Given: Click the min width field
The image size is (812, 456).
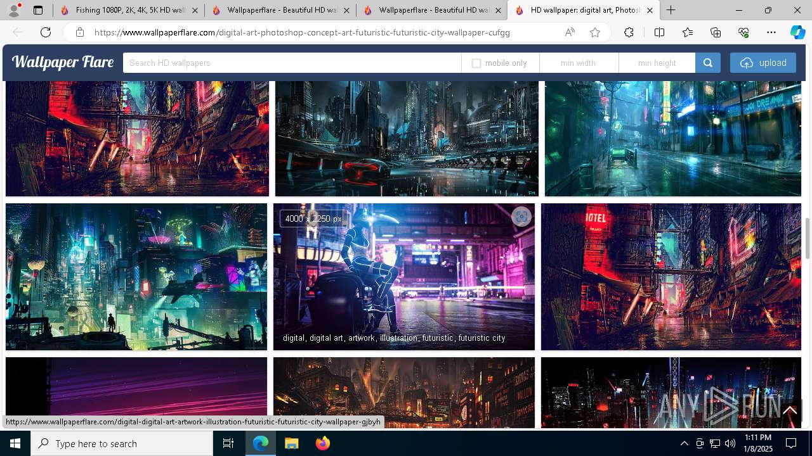Looking at the screenshot, I should (579, 63).
